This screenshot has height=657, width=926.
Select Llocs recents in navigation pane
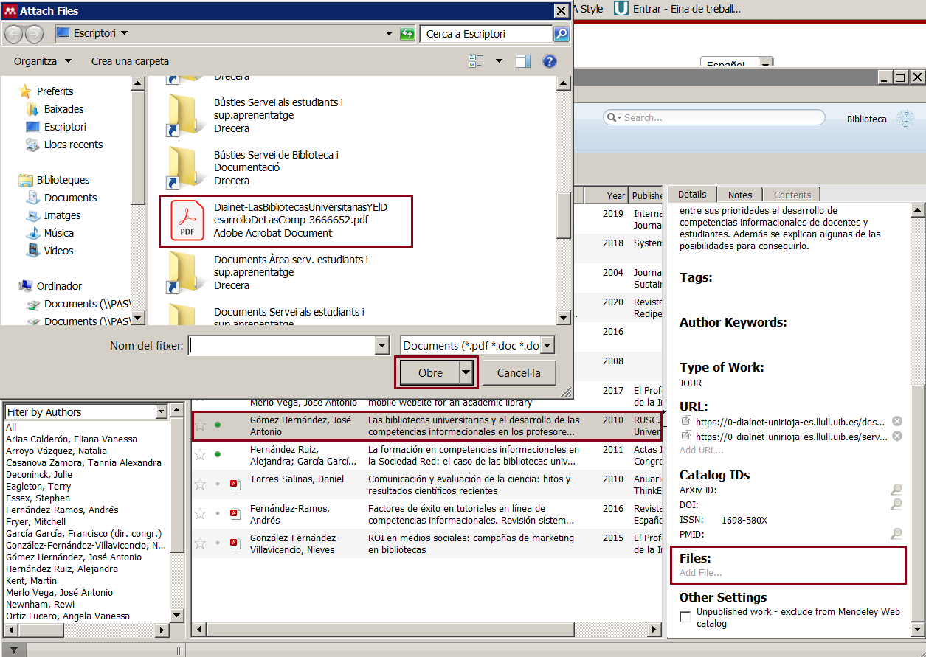pyautogui.click(x=73, y=145)
